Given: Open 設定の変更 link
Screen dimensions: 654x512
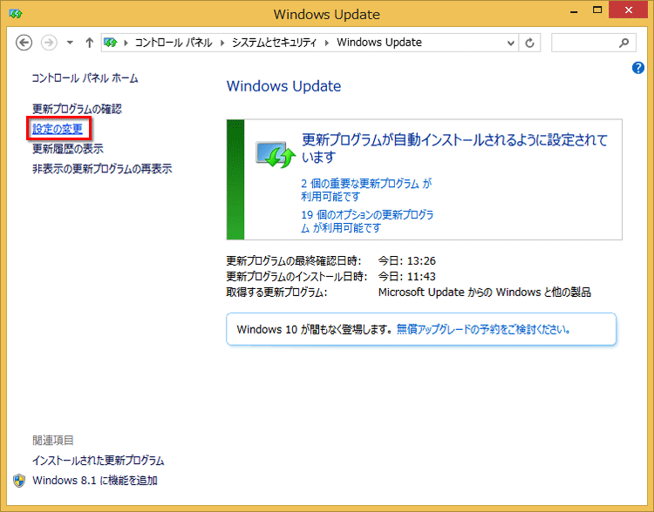Looking at the screenshot, I should [x=58, y=129].
